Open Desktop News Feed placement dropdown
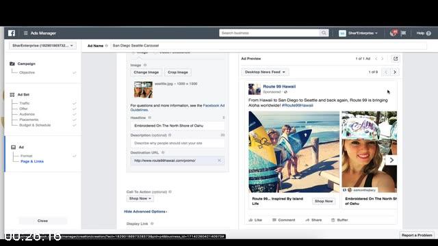Image resolution: width=438 pixels, height=246 pixels. [x=265, y=72]
